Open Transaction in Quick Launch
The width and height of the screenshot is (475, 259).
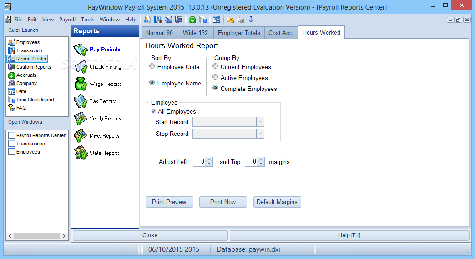pos(25,50)
